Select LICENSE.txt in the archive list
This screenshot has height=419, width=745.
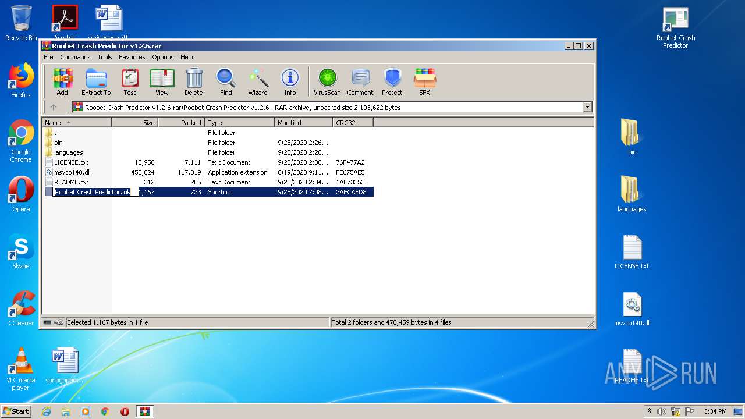click(208, 162)
